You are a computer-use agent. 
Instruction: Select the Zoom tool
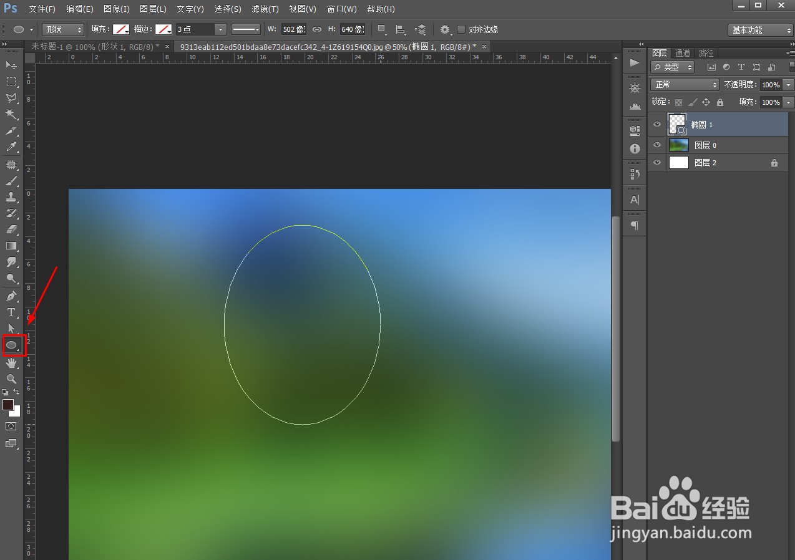click(11, 379)
